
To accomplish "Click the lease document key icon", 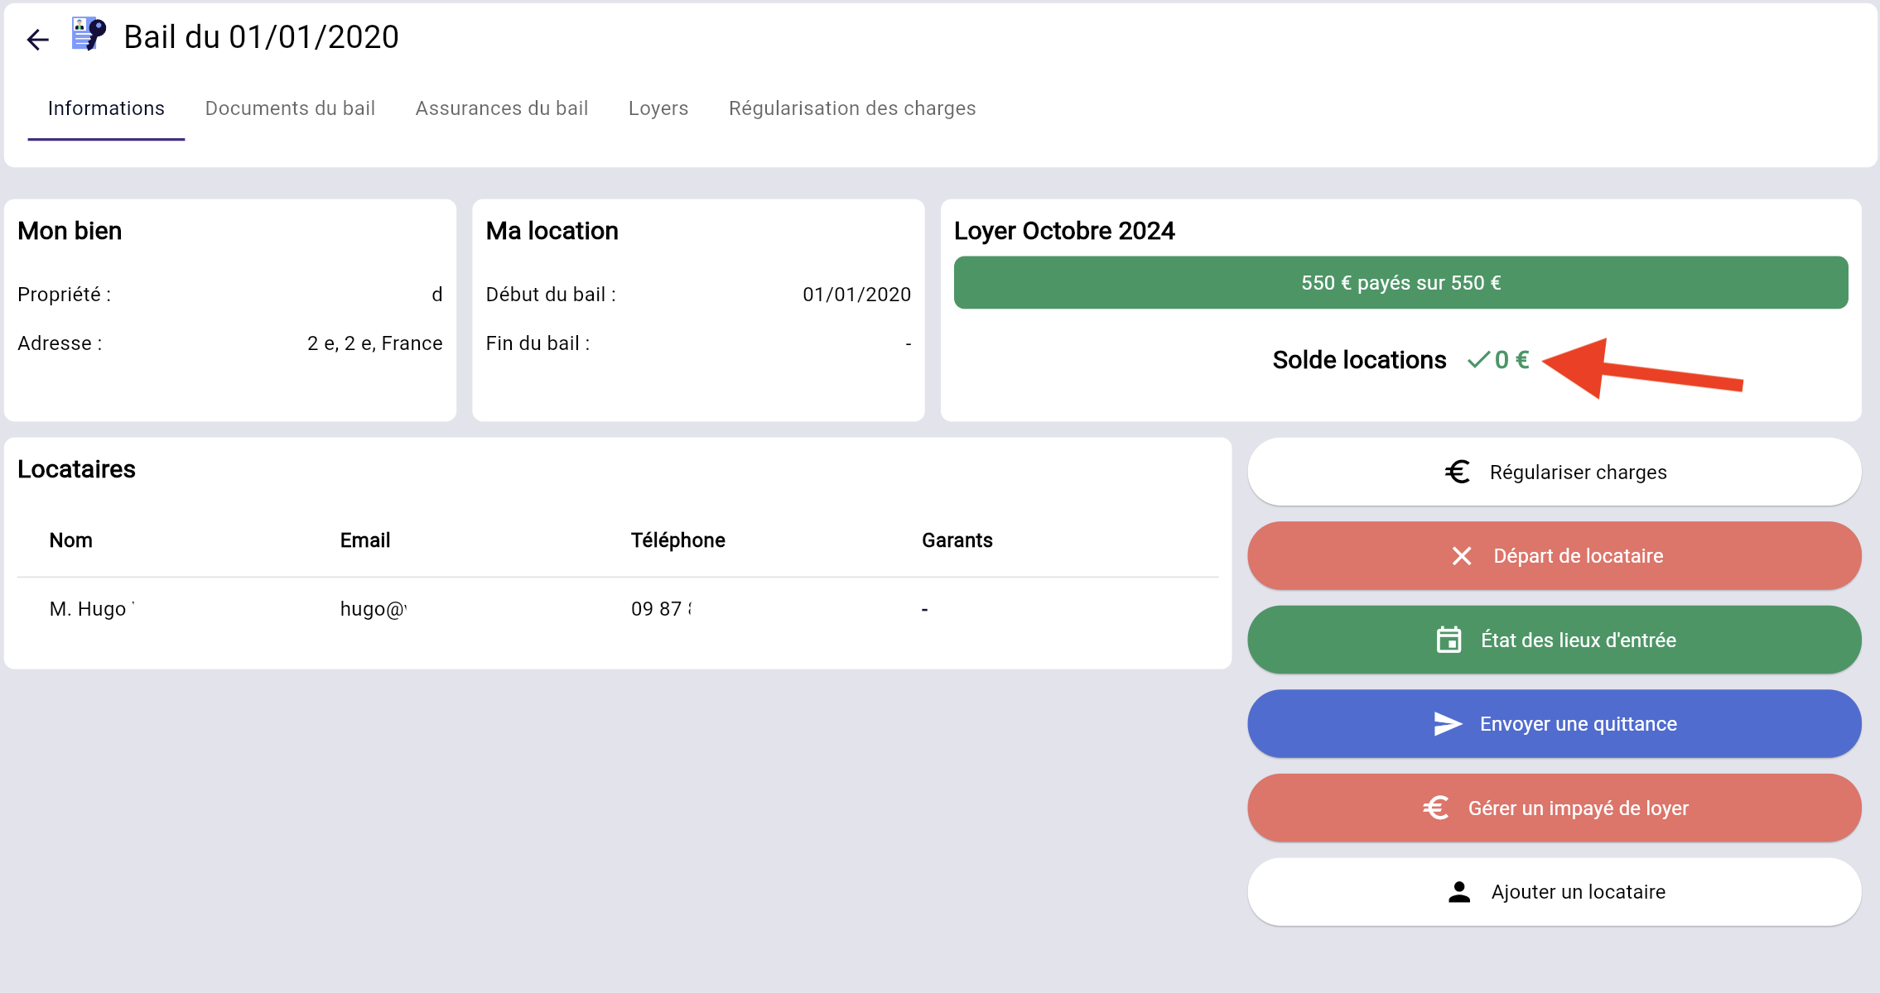I will coord(88,35).
